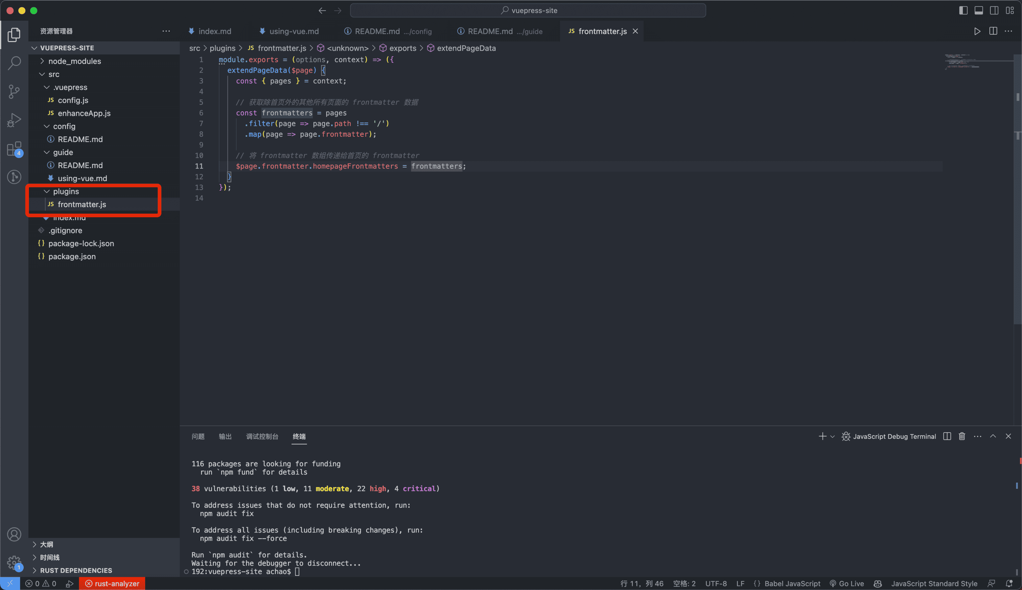Open the Extensions view with badge
Image resolution: width=1022 pixels, height=590 pixels.
pos(14,149)
